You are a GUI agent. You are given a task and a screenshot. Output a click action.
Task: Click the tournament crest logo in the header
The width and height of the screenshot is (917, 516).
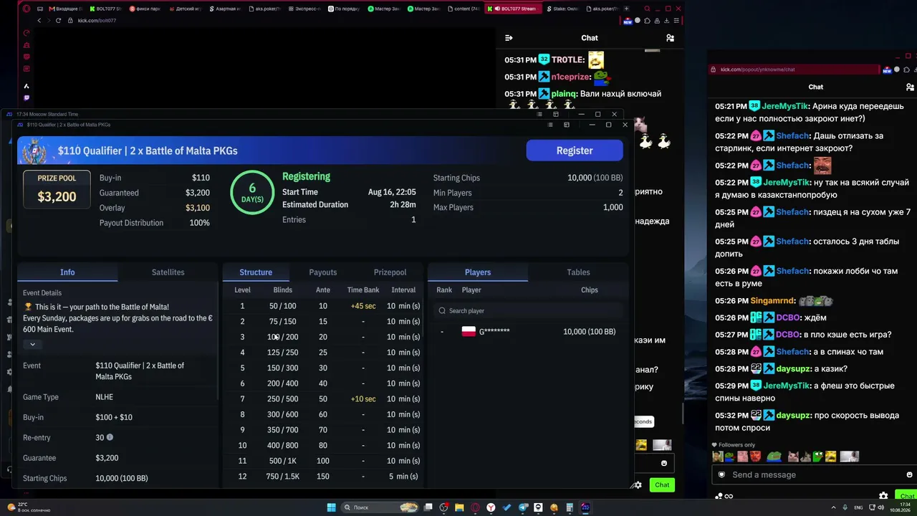coord(34,152)
